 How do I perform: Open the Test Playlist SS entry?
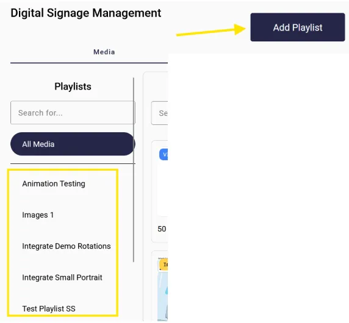[49, 308]
